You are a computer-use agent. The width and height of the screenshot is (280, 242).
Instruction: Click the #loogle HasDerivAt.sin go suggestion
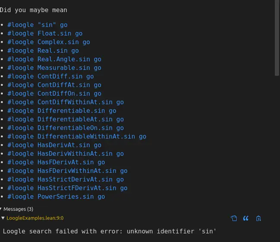click(x=54, y=145)
